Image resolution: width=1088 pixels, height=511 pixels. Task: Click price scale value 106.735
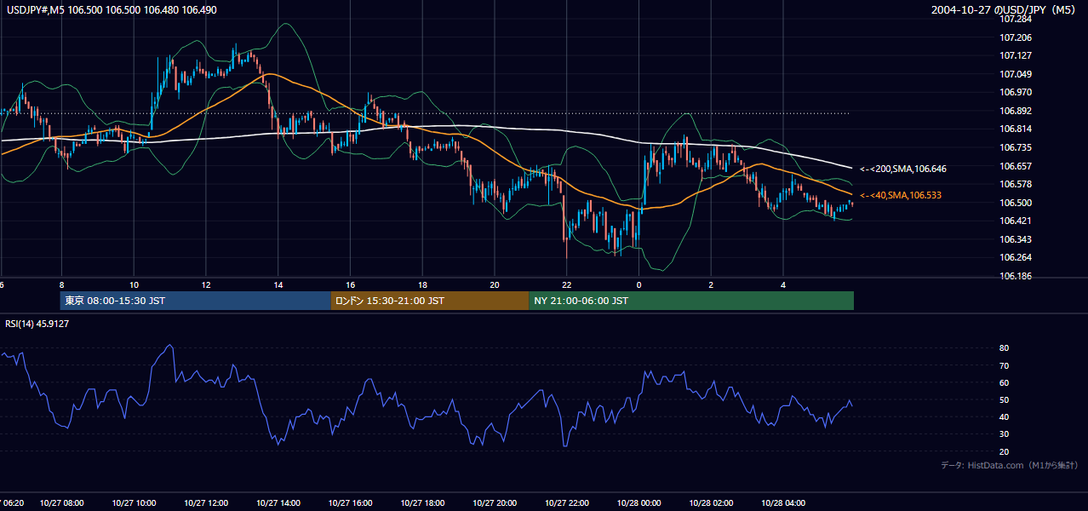point(1016,147)
